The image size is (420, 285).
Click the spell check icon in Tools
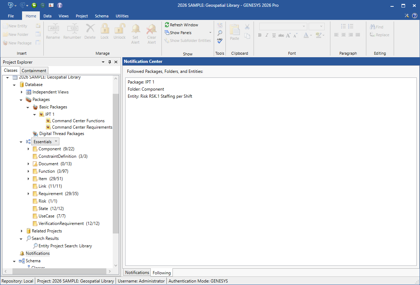[x=220, y=41]
